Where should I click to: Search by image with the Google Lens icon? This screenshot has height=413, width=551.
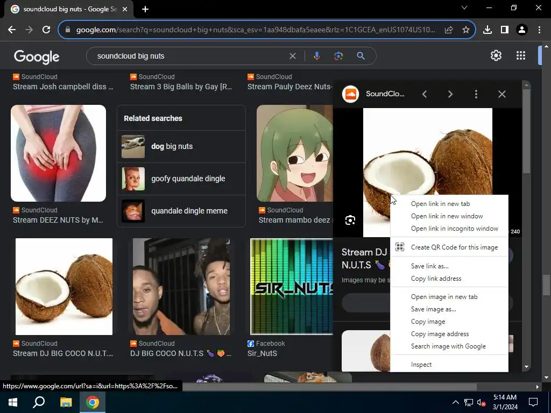click(x=338, y=56)
